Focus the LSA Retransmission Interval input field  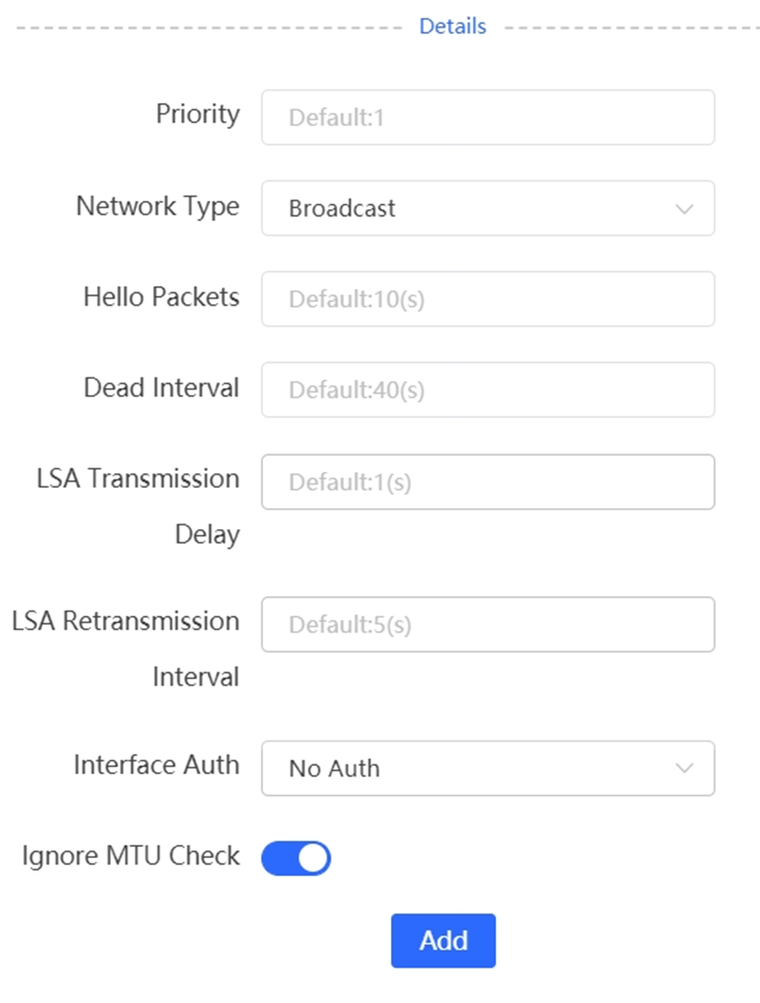click(487, 624)
